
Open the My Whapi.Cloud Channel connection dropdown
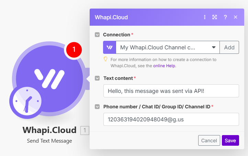(x=168, y=47)
